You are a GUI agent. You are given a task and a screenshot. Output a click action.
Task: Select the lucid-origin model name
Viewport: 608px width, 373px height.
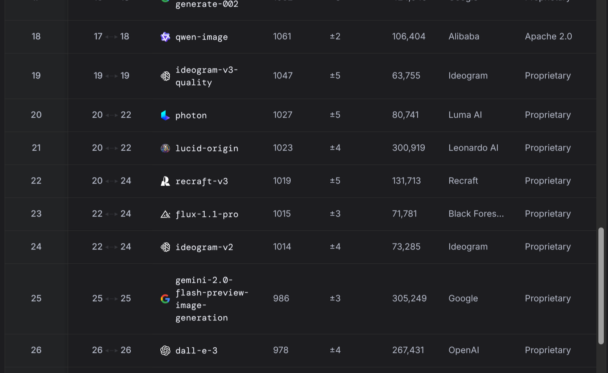point(207,149)
